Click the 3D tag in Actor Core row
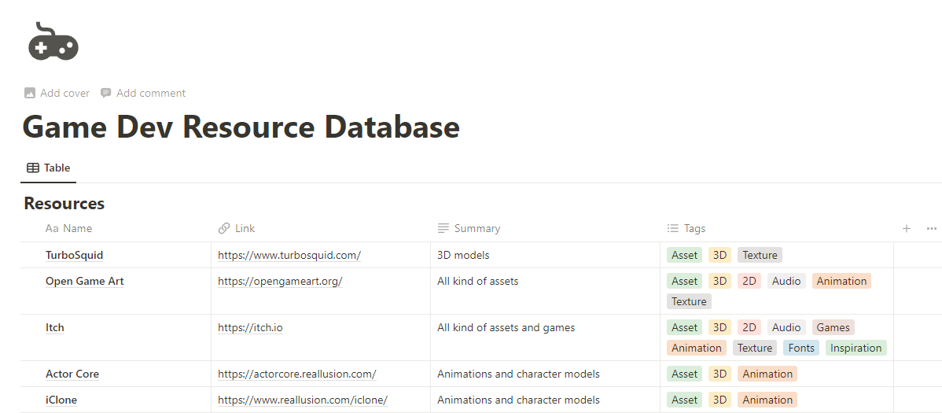942x413 pixels. click(x=719, y=374)
